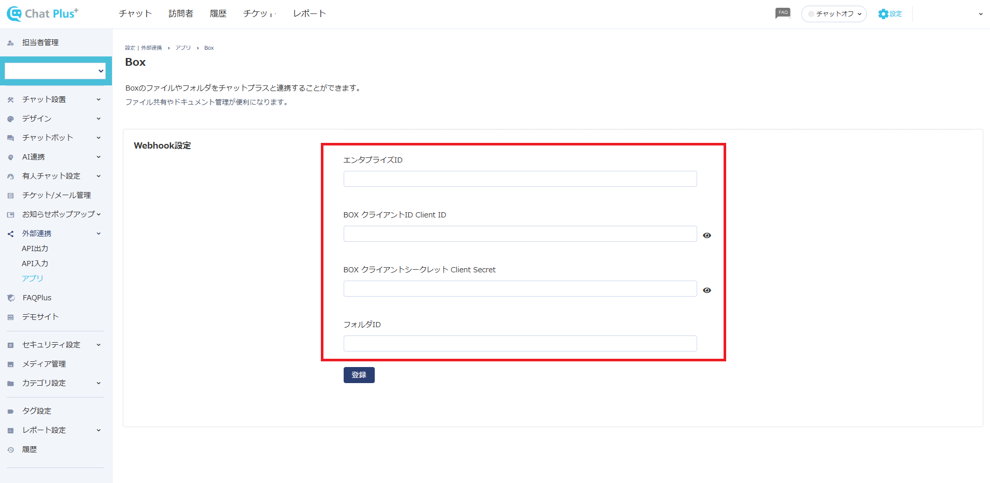Show the BOX Client Secret value
This screenshot has height=483, width=990.
[x=707, y=290]
